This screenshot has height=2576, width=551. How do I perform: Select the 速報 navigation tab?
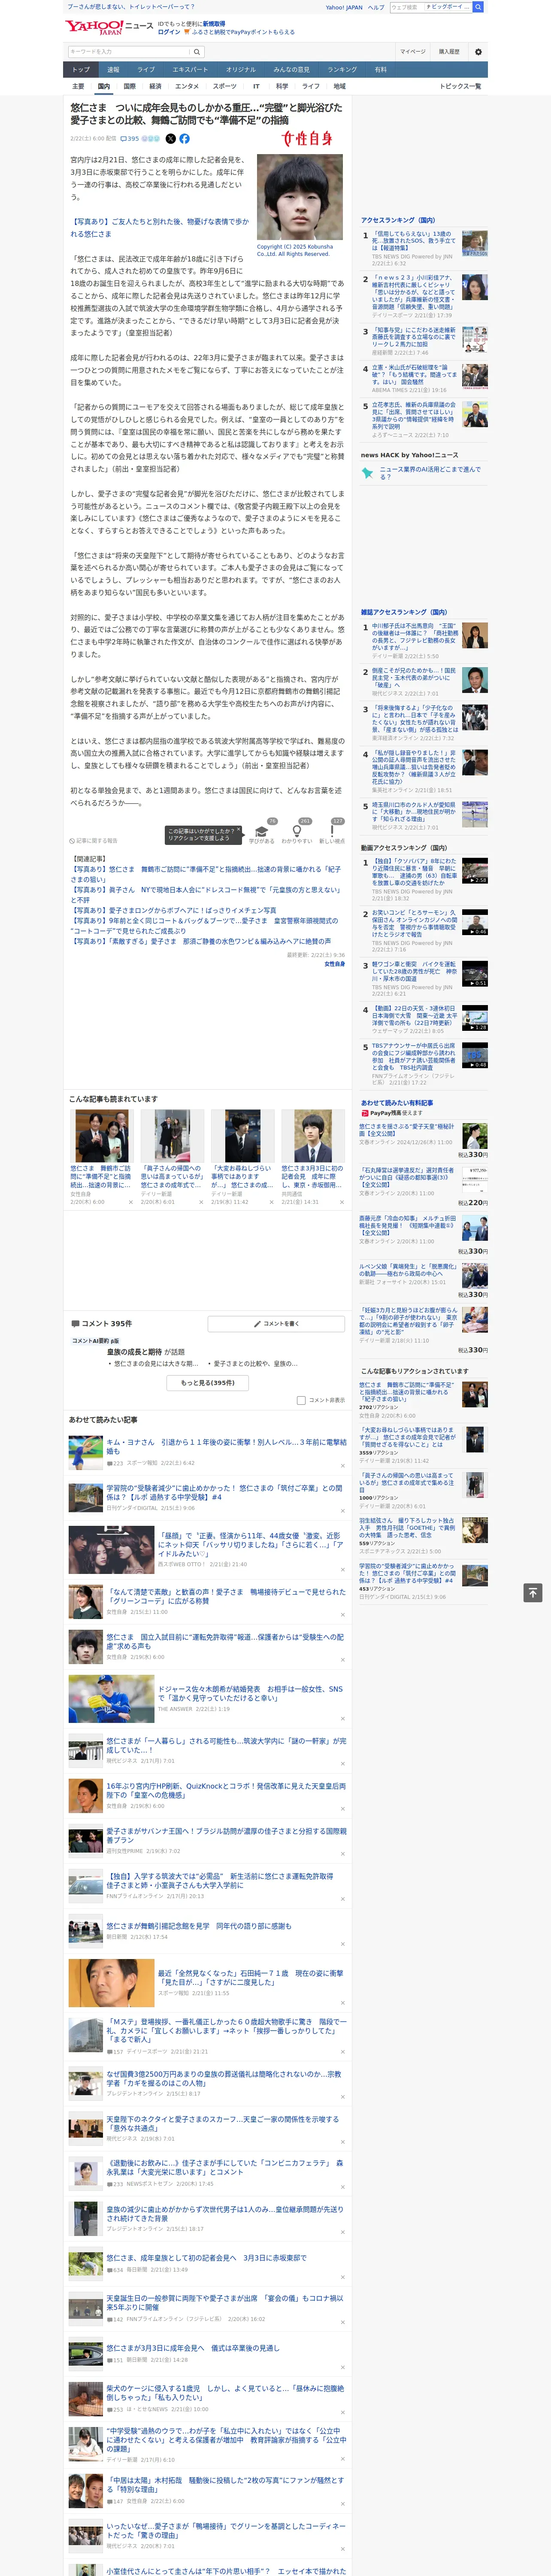pyautogui.click(x=113, y=70)
